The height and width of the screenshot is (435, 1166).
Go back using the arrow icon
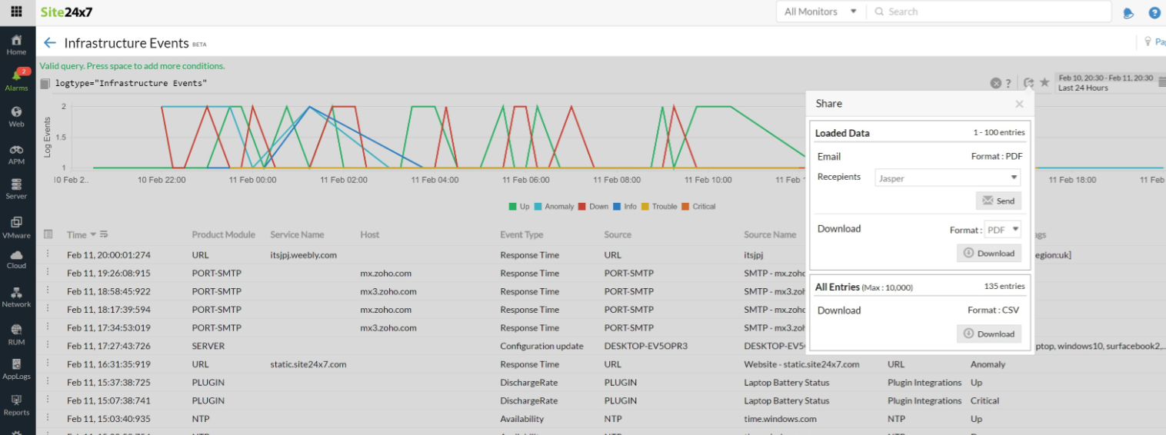pyautogui.click(x=50, y=43)
